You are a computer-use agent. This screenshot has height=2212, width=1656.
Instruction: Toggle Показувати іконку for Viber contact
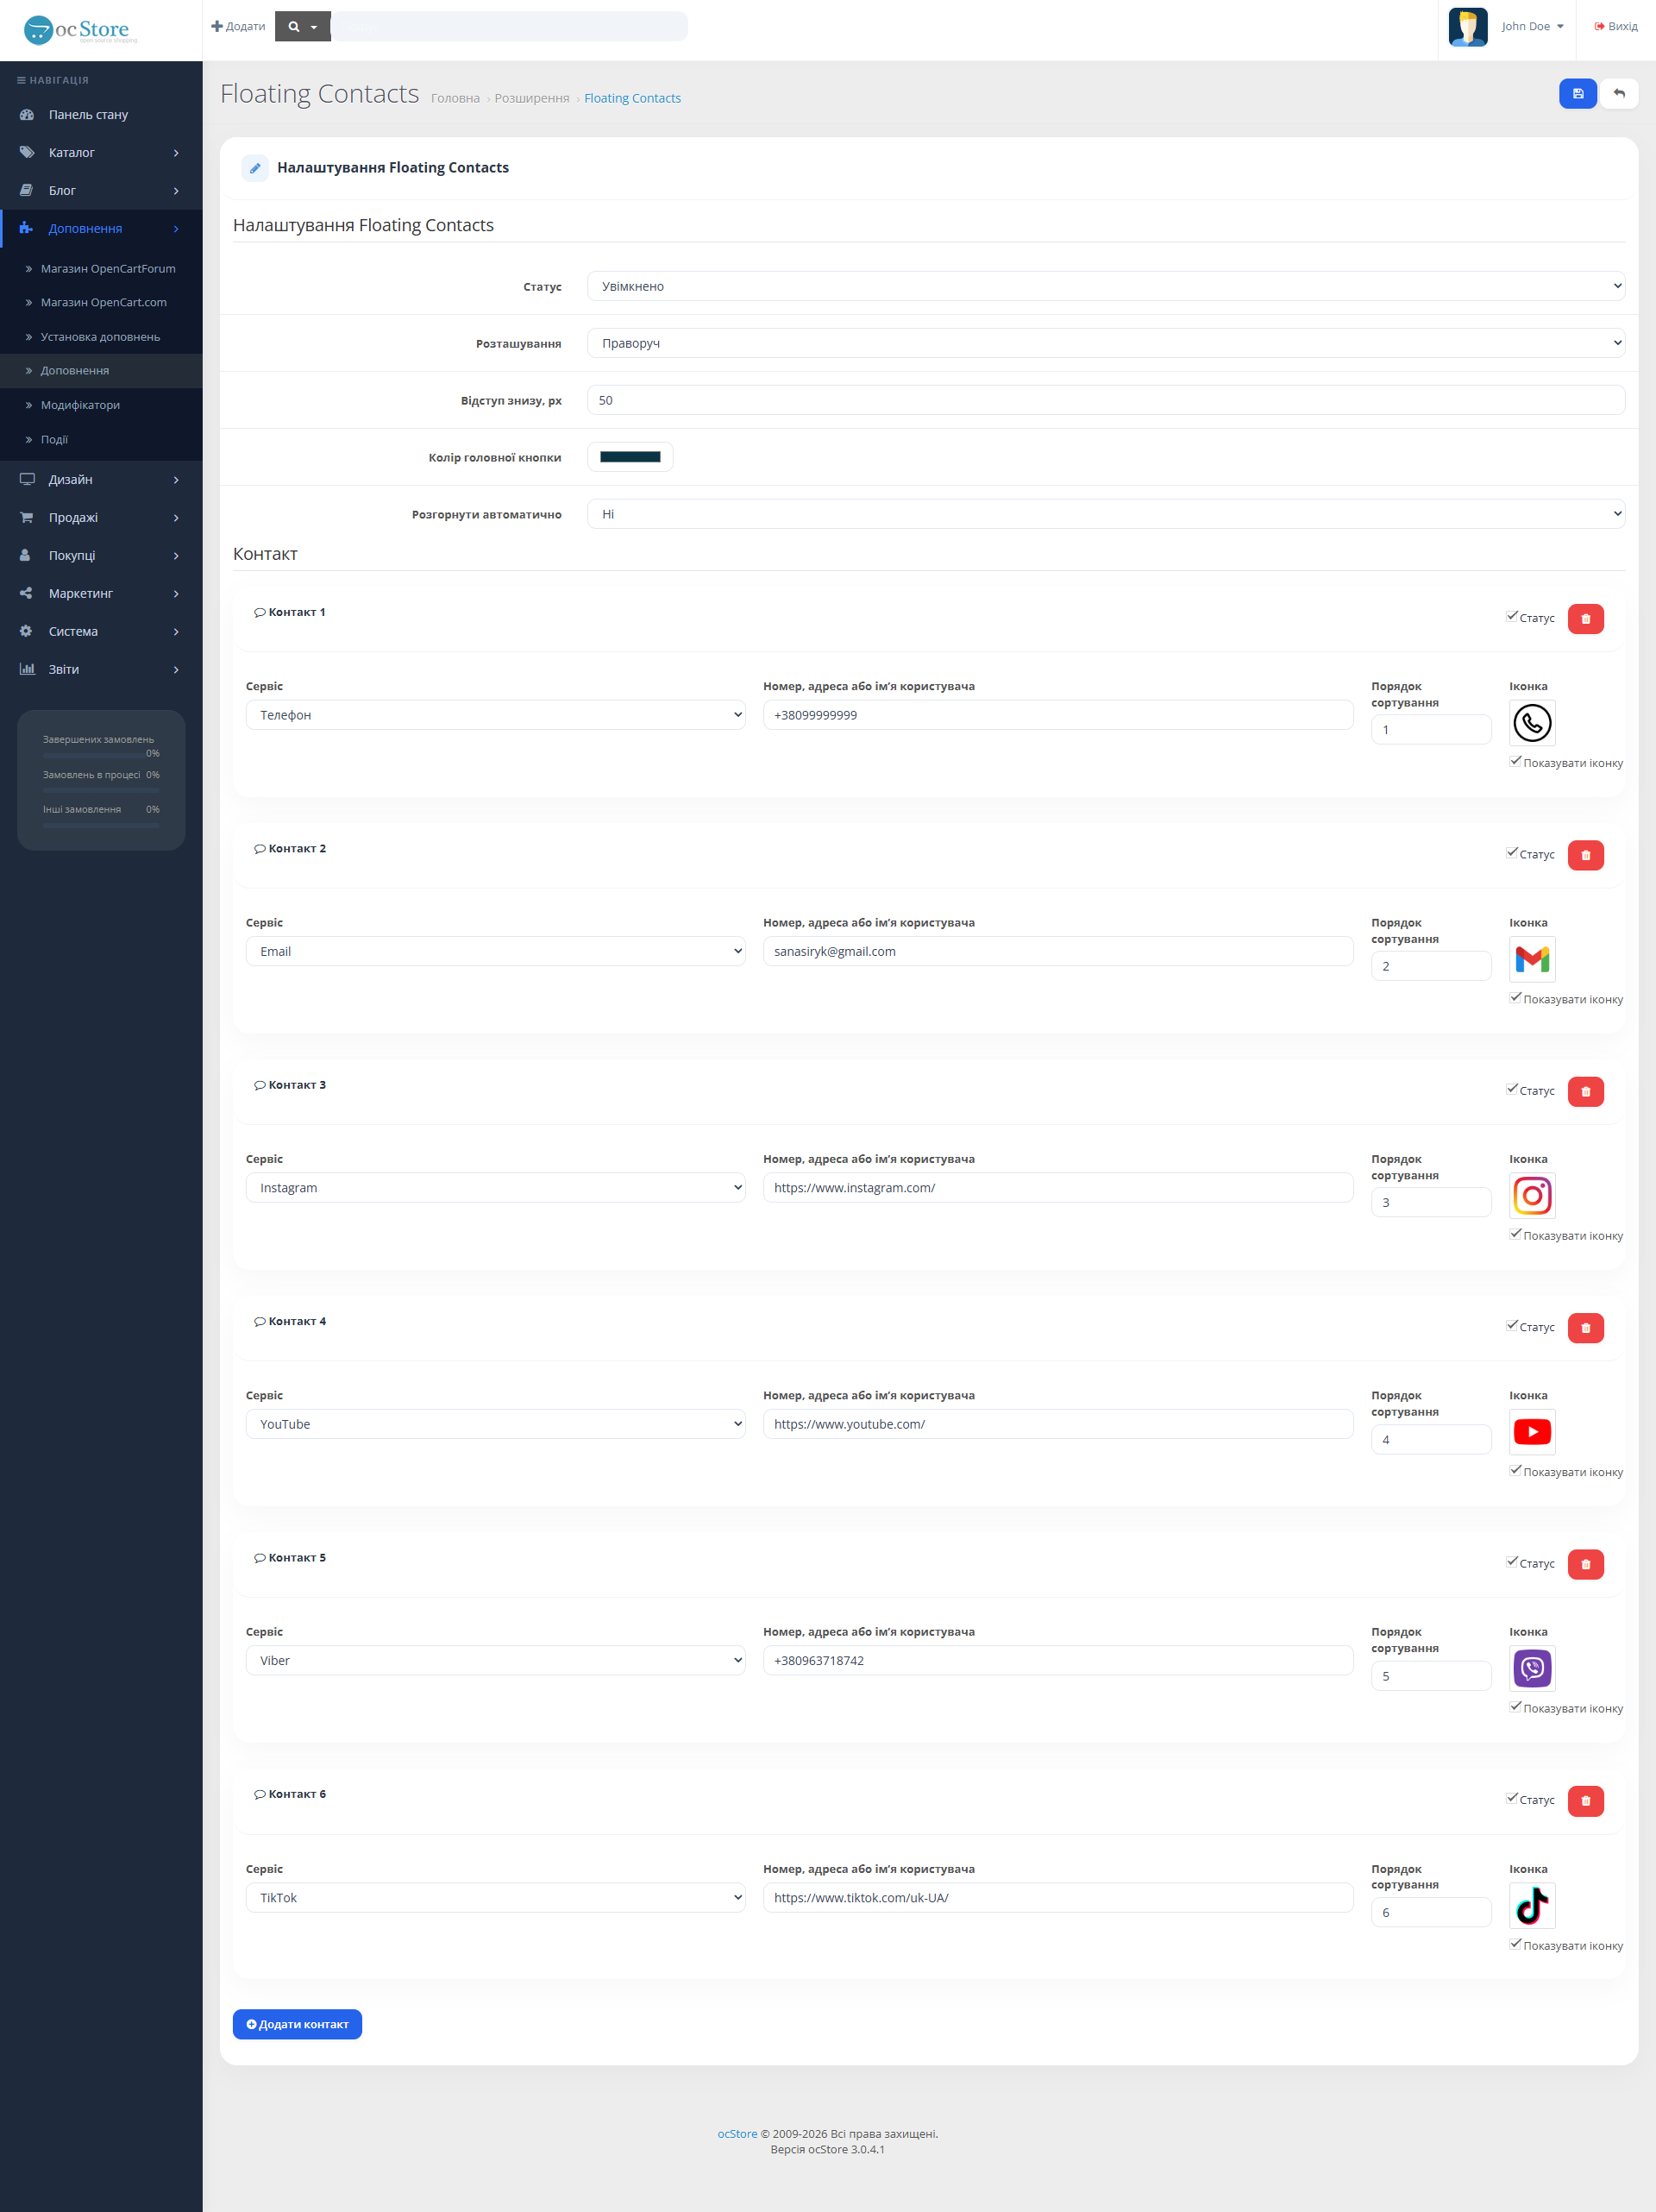pos(1515,1706)
